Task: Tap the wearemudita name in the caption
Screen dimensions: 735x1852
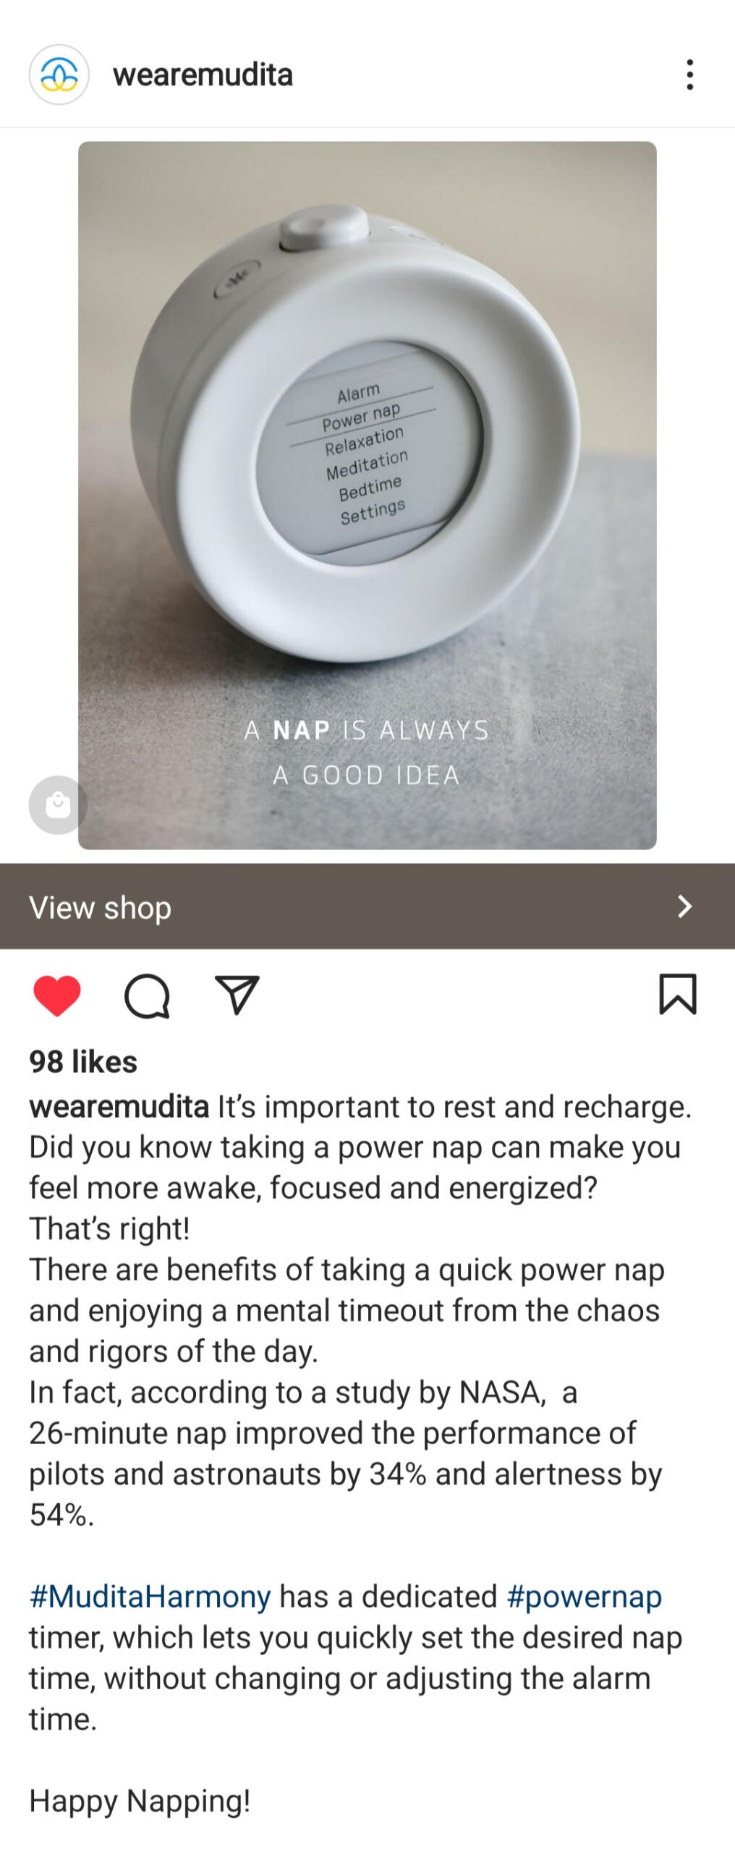Action: (119, 1107)
